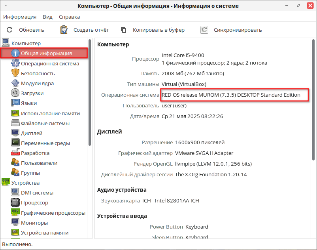Click the memory chip icon of Использование памяти
This screenshot has width=317, height=250.
(15, 113)
